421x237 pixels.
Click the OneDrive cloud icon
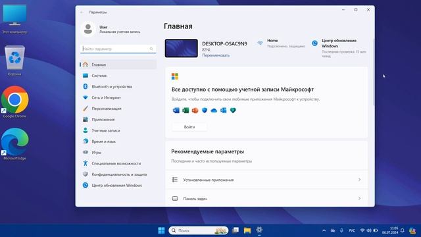pos(214,110)
